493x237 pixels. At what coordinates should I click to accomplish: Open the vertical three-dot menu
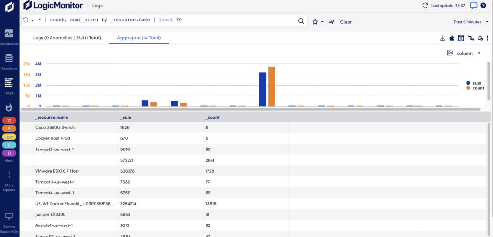click(487, 38)
